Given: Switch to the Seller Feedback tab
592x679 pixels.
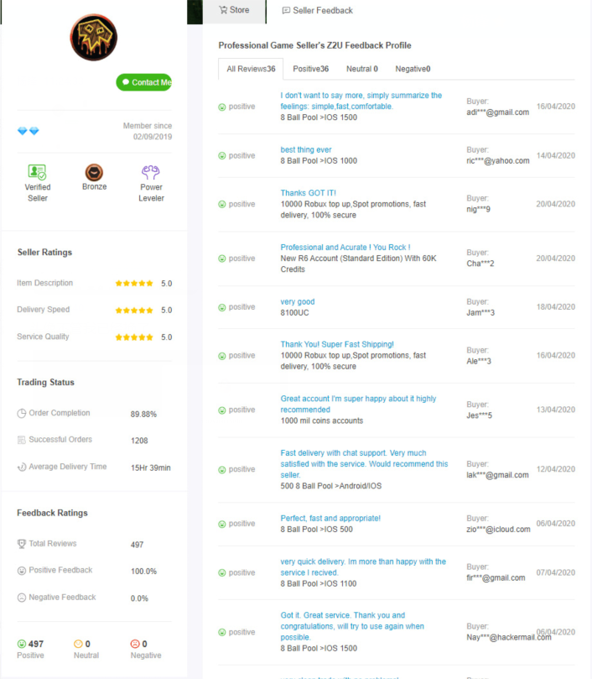Looking at the screenshot, I should tap(317, 10).
